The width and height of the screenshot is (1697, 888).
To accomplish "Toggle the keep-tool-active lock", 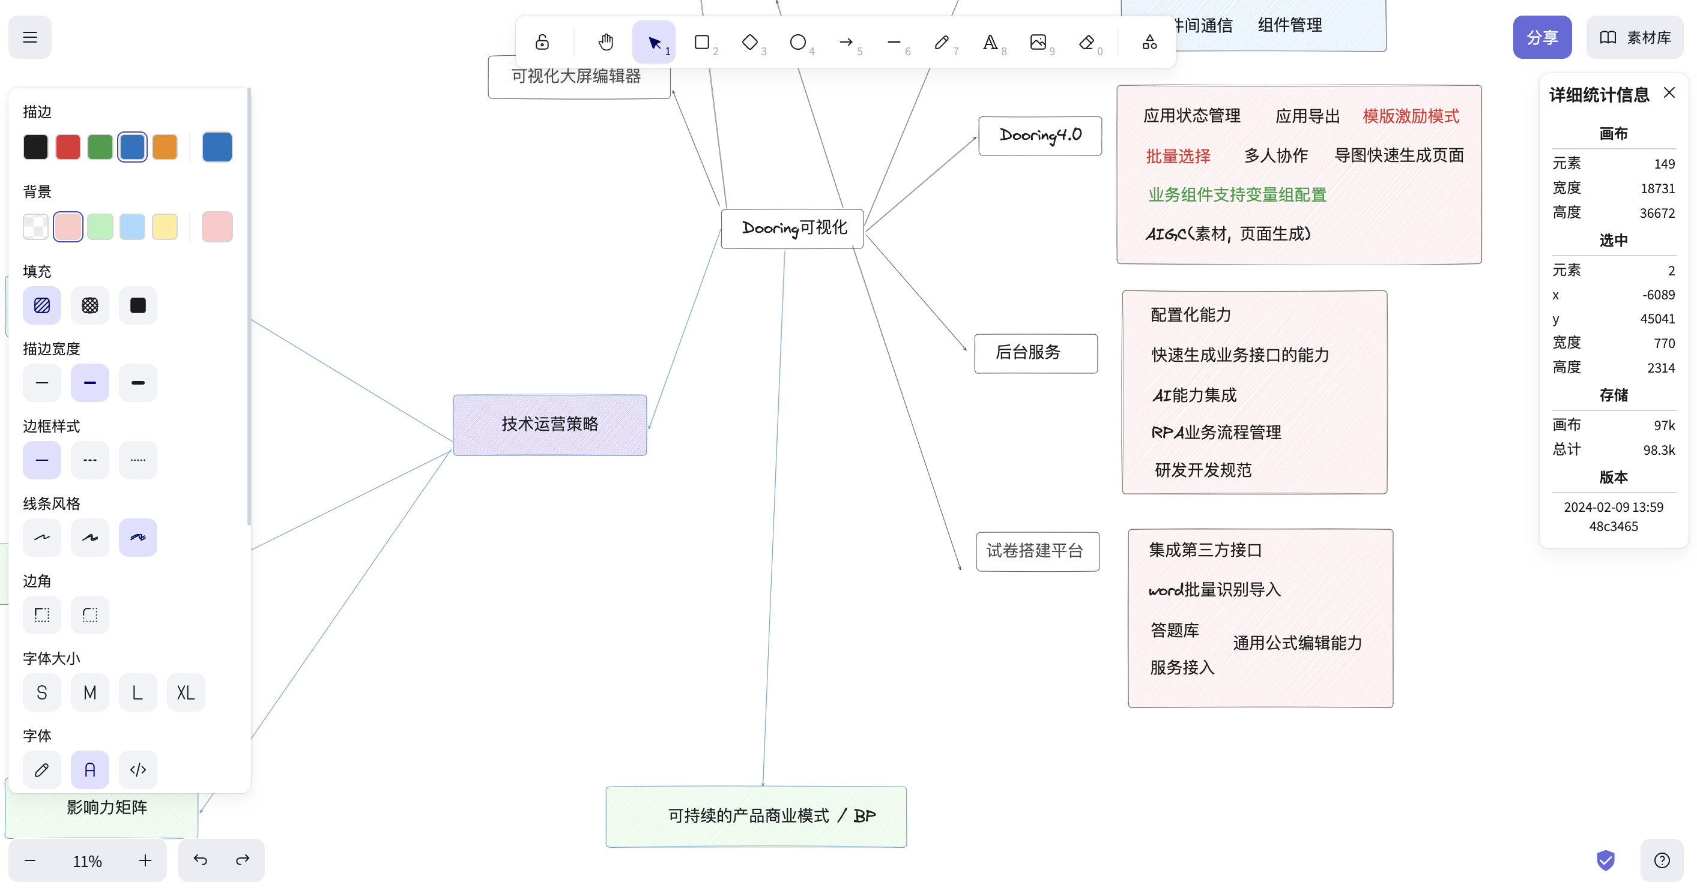I will 541,41.
